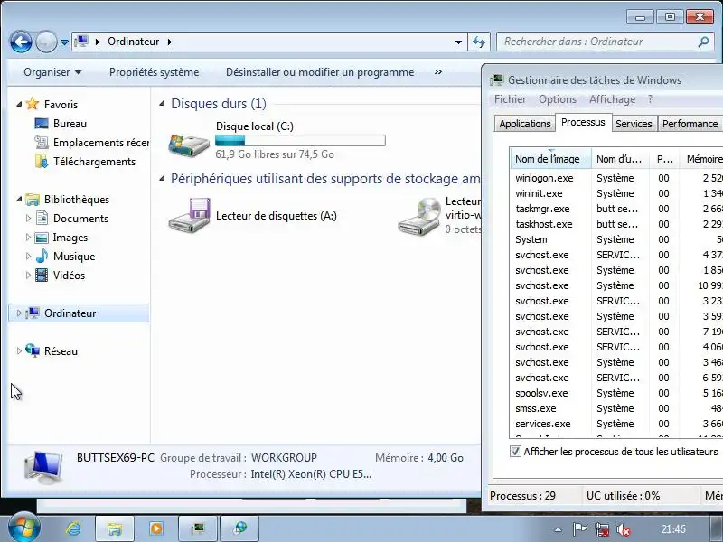Click Désinstaller ou modifier un programme

pos(320,72)
